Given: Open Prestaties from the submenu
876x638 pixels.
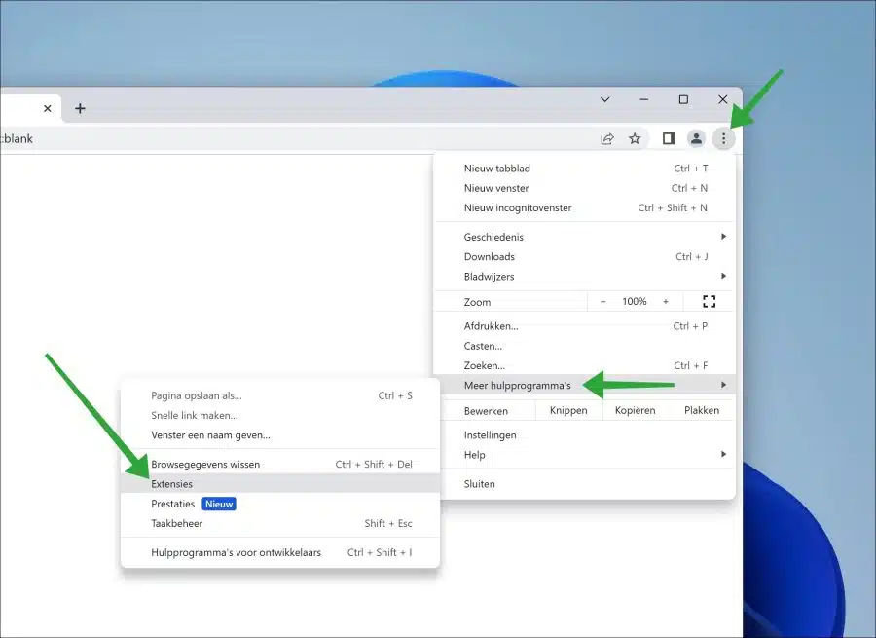Looking at the screenshot, I should 280,504.
